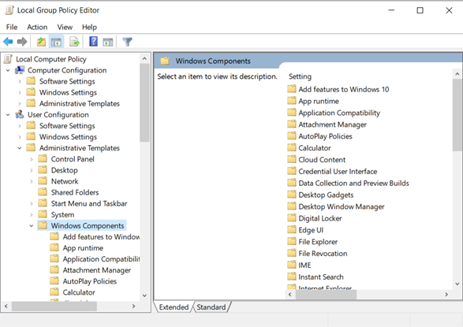Switch to the Standard tab
The height and width of the screenshot is (327, 463).
[211, 307]
